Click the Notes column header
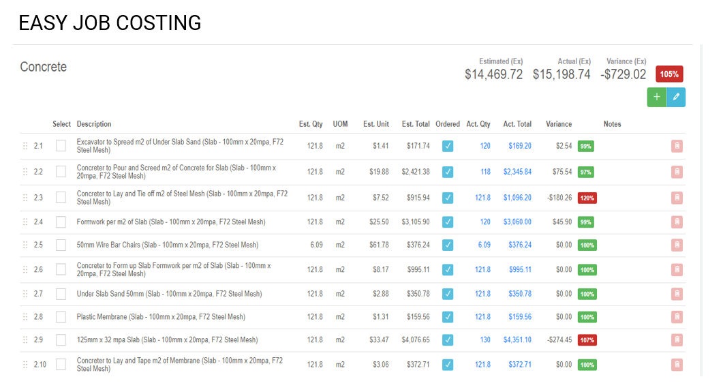 tap(613, 124)
